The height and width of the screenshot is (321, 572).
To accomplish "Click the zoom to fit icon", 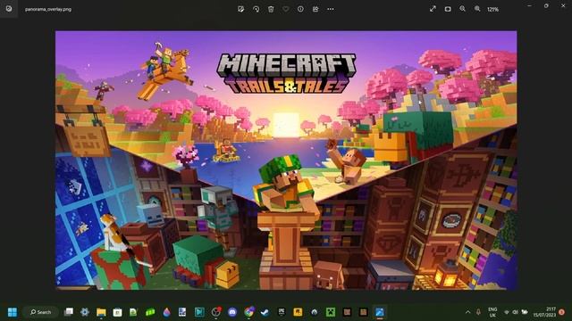I will 448,9.
